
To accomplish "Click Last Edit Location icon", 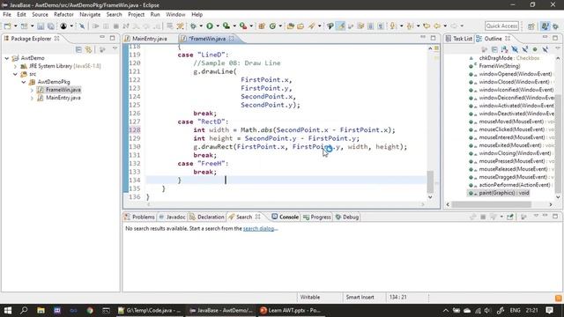I will pyautogui.click(x=427, y=26).
